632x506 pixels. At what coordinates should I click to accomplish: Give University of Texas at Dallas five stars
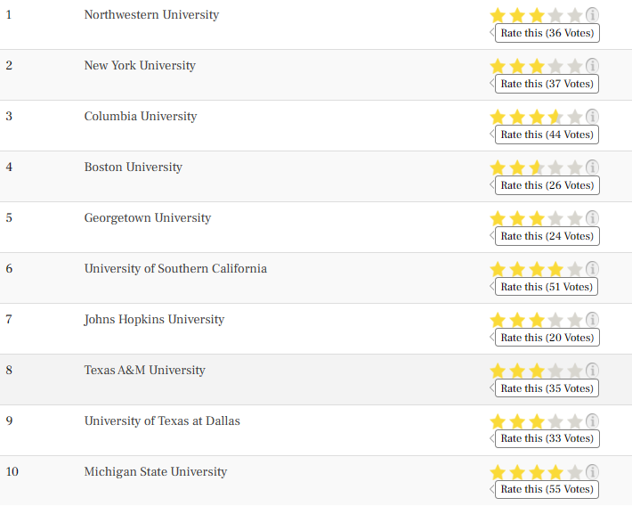575,421
